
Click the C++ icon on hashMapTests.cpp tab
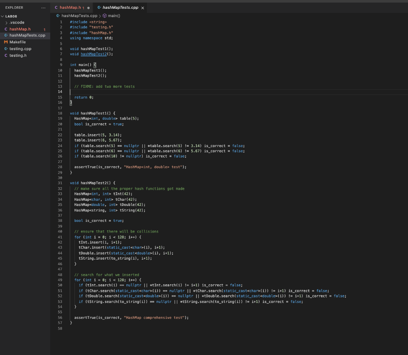pyautogui.click(x=99, y=8)
